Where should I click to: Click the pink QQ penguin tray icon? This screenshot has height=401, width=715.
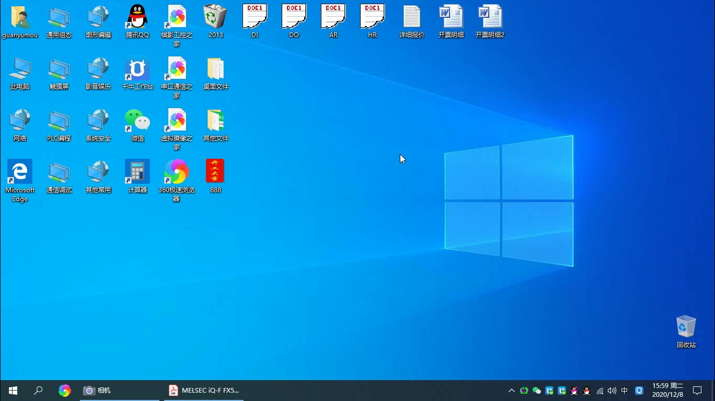click(574, 391)
